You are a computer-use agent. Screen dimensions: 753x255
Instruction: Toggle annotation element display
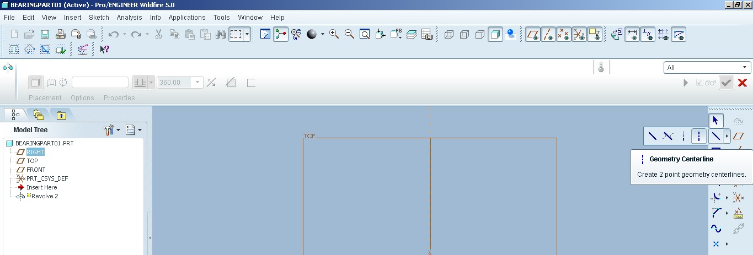(x=595, y=34)
